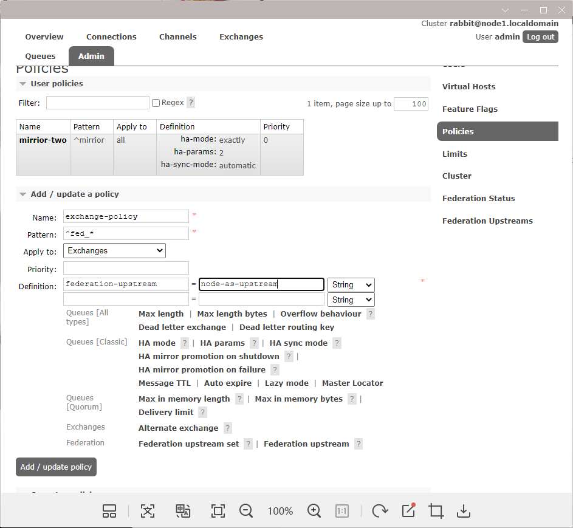Click the empty second definition key field
The width and height of the screenshot is (573, 528).
(x=126, y=299)
